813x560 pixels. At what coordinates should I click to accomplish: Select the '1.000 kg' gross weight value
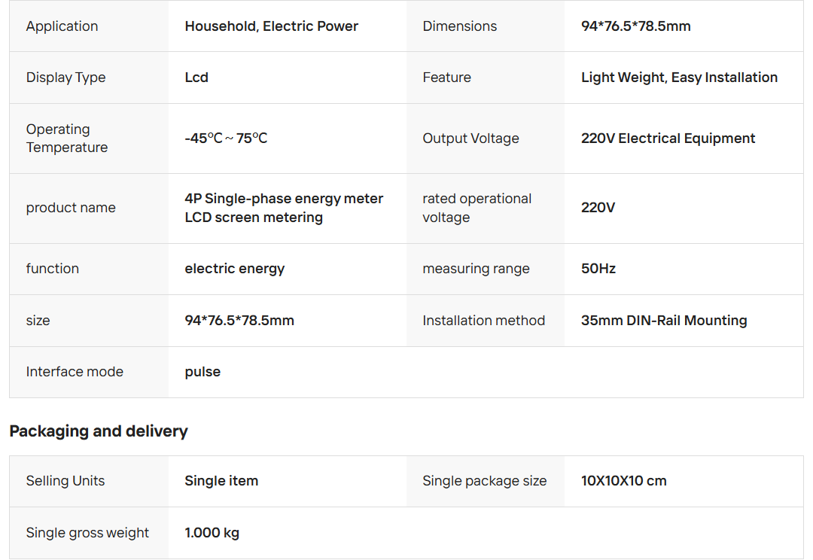[x=212, y=533]
